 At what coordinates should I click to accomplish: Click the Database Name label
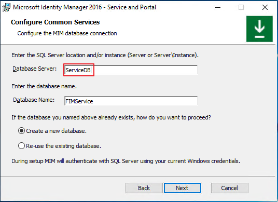coord(34,100)
